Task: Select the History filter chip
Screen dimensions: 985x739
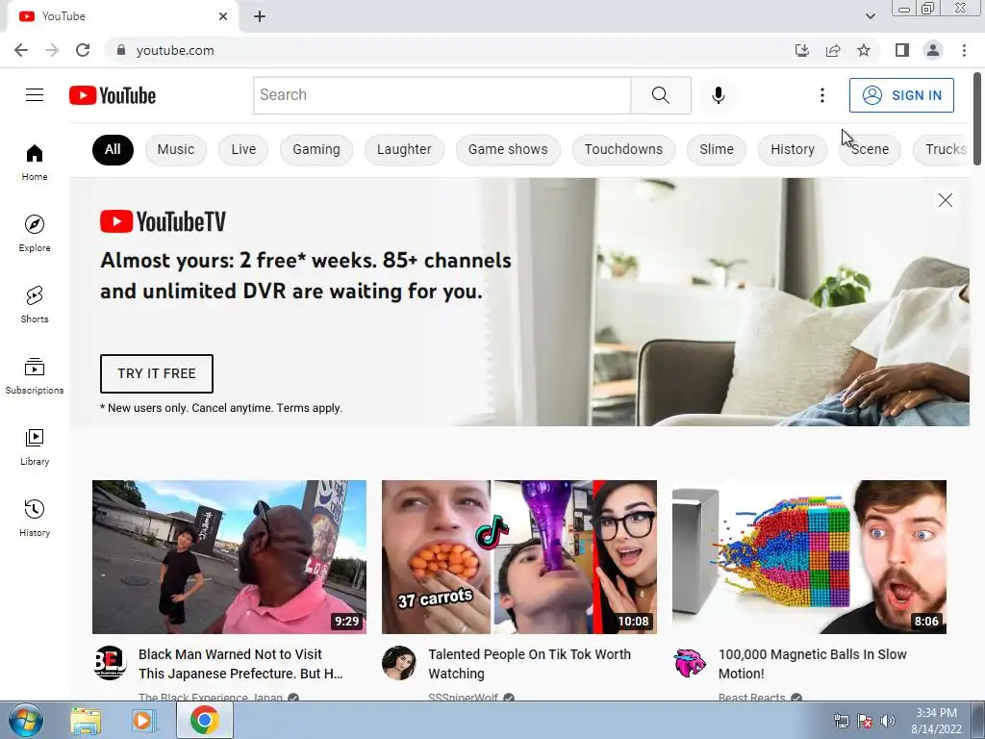Action: click(x=793, y=149)
